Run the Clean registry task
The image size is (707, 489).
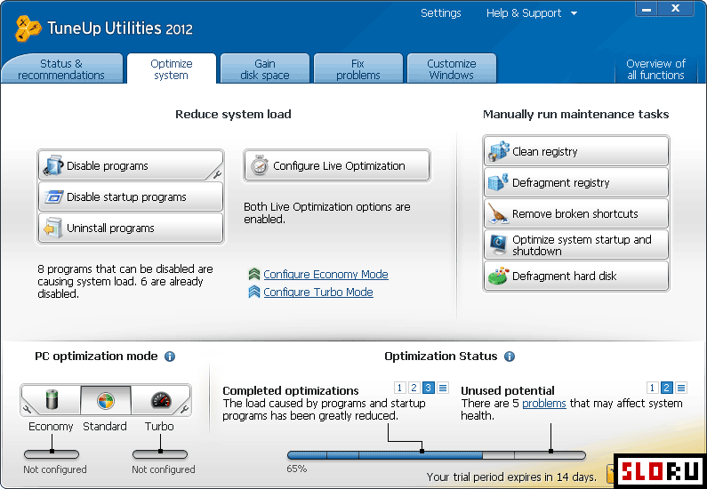[576, 151]
